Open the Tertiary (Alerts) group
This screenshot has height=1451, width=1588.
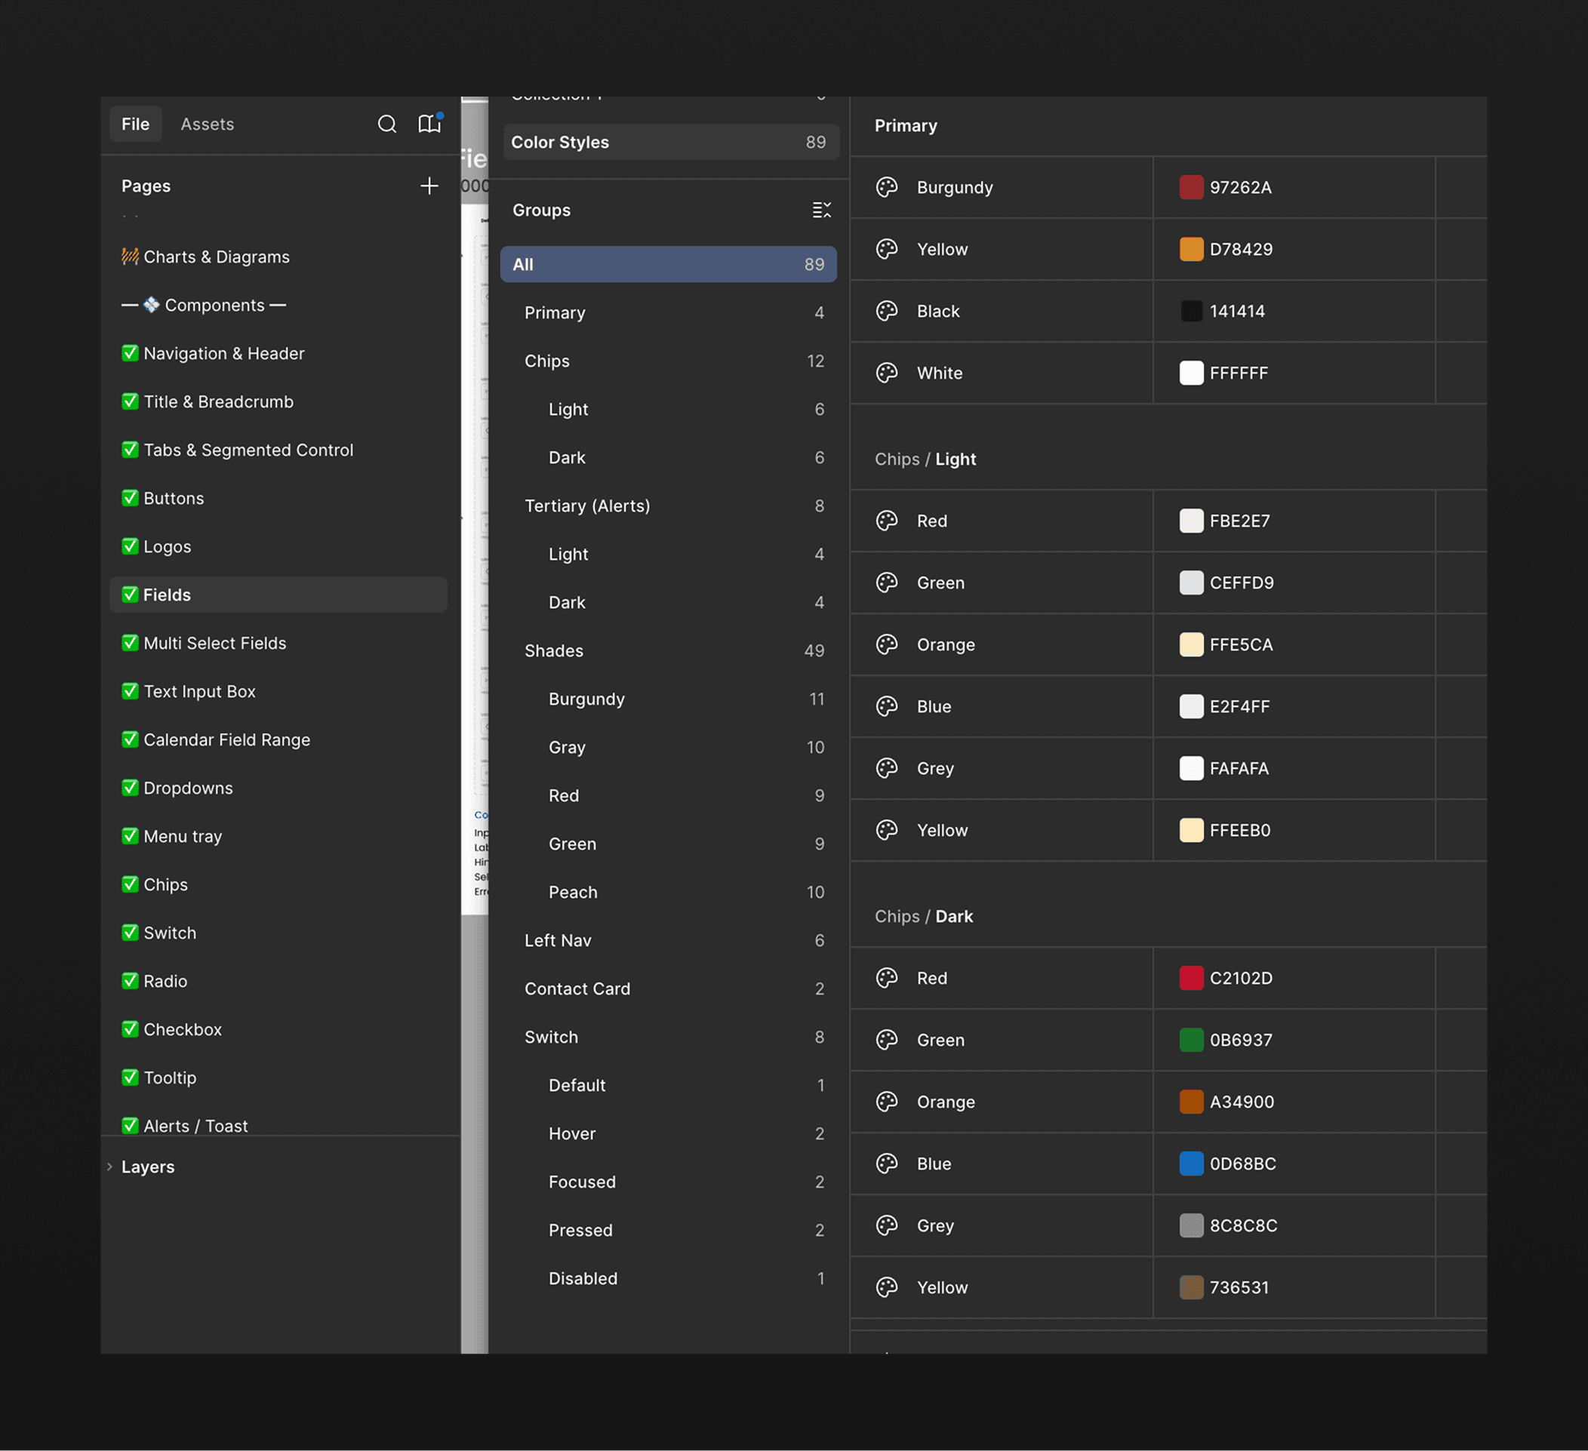pyautogui.click(x=587, y=506)
